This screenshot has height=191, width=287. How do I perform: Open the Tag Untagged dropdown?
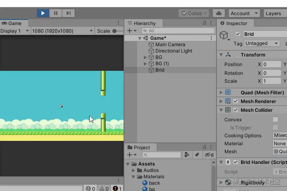(262, 43)
